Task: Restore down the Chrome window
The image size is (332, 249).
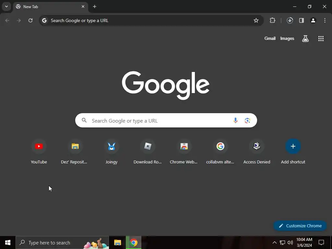Action: pos(310,6)
